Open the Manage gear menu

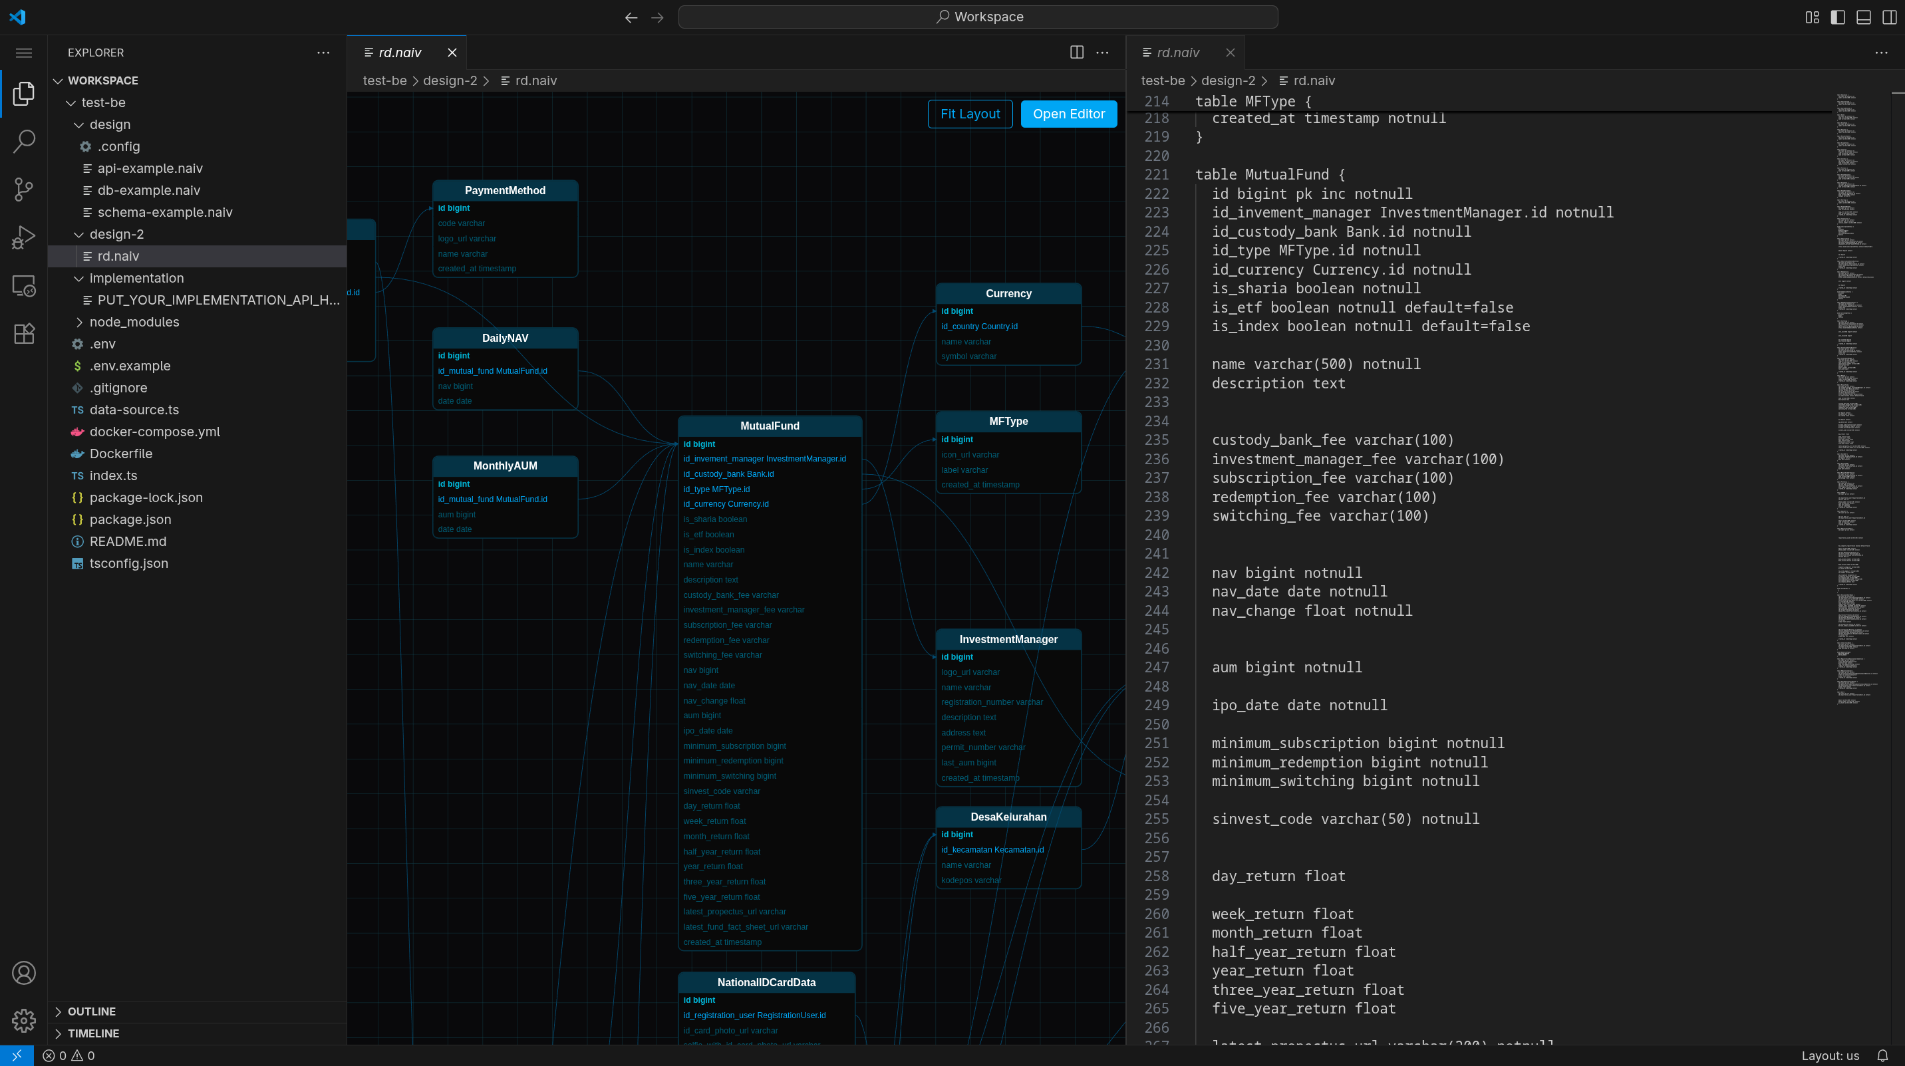click(23, 1020)
